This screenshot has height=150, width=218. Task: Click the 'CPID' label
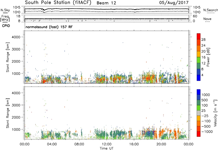point(6,26)
